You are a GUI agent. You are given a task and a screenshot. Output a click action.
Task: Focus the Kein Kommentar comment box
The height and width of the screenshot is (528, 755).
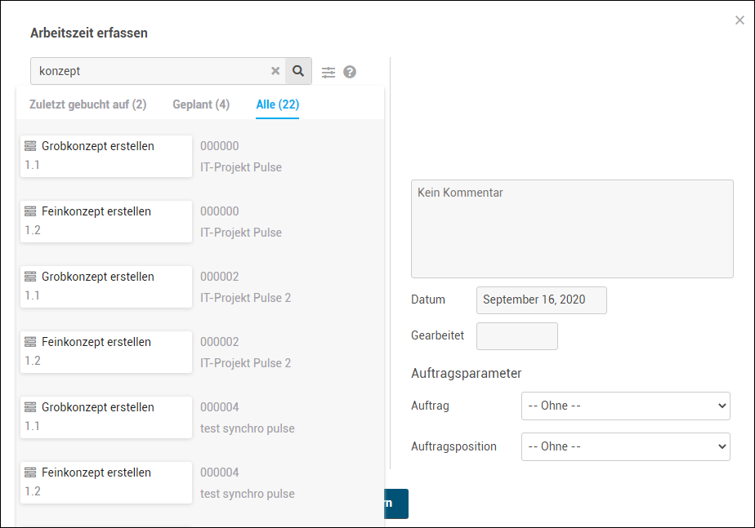click(x=572, y=229)
